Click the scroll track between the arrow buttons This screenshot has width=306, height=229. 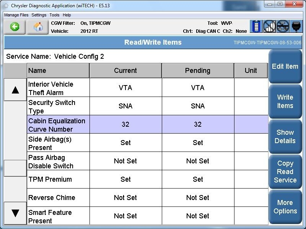tap(15, 130)
